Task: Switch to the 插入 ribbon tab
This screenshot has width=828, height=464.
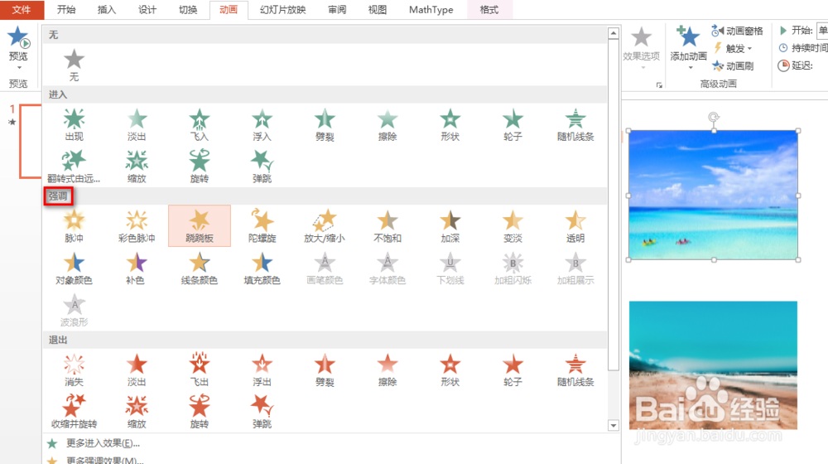Action: point(107,9)
